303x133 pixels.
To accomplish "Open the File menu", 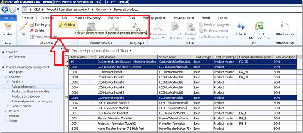I will pyautogui.click(x=8, y=18).
